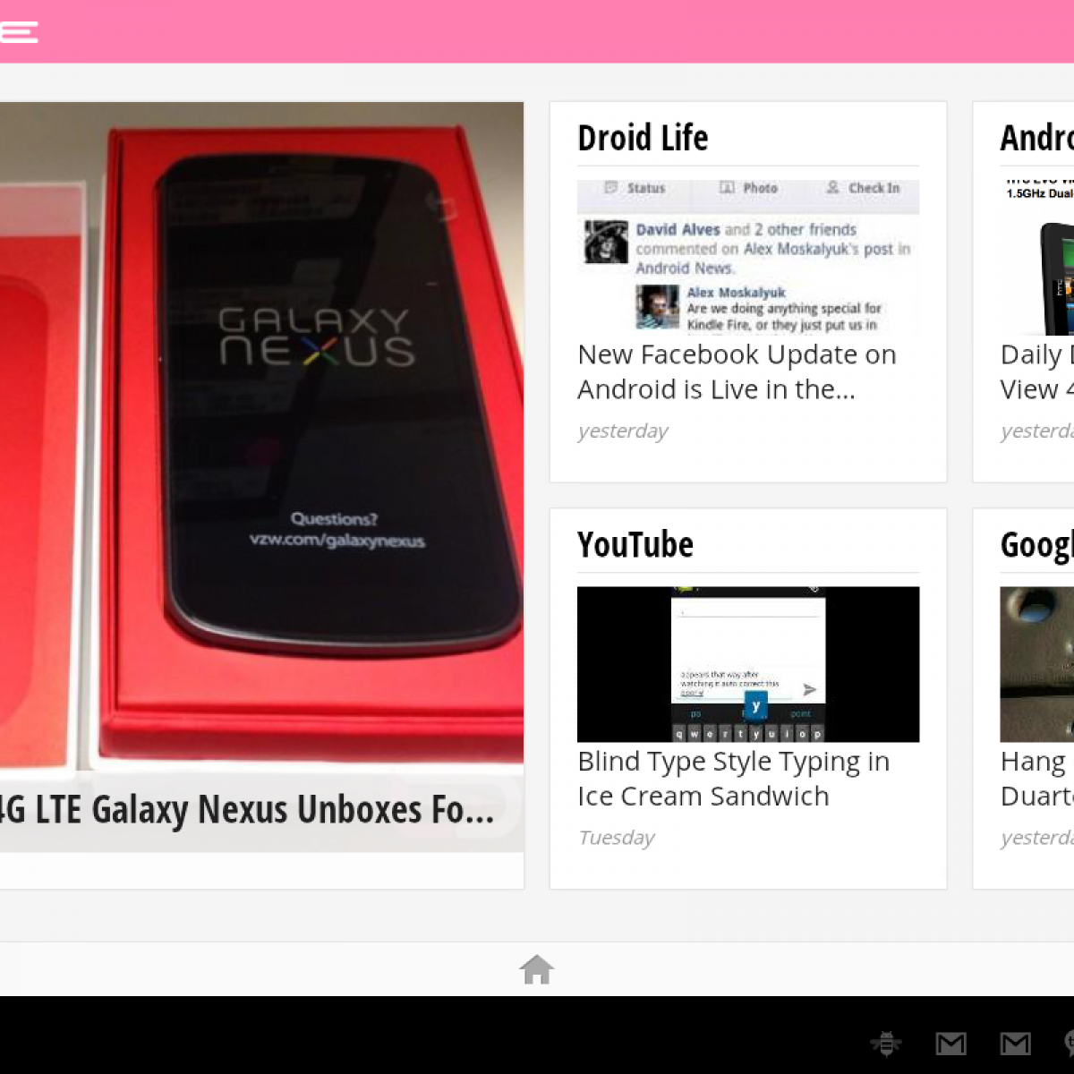Click the 'Tuesday' timestamp on YouTube card
The width and height of the screenshot is (1074, 1074).
pyautogui.click(x=617, y=838)
